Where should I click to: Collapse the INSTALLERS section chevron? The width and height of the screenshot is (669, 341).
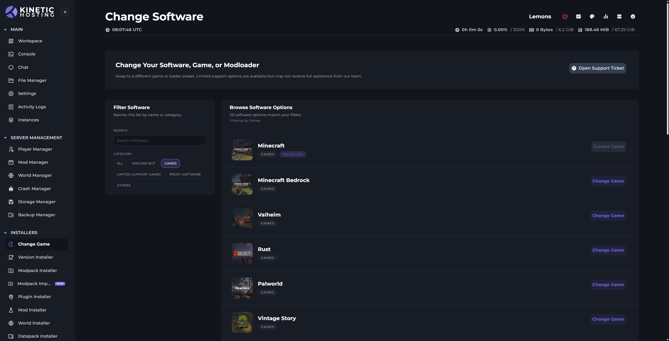[5, 233]
